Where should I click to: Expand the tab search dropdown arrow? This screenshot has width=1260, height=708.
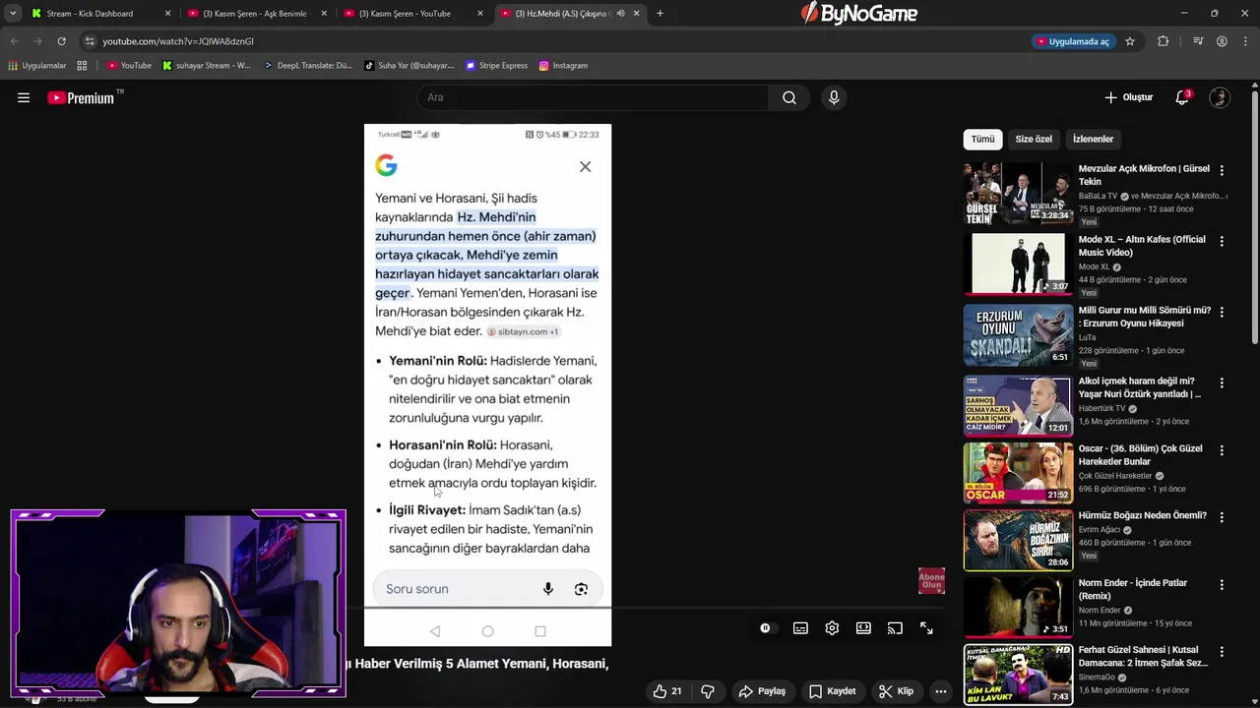coord(13,14)
